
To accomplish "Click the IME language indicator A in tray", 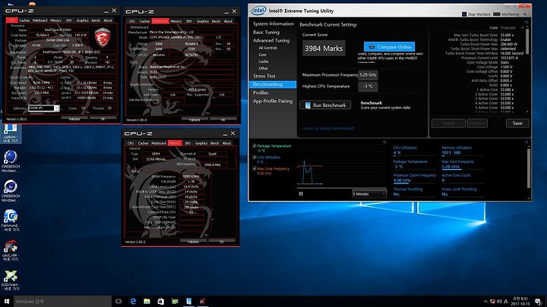I will 505,302.
